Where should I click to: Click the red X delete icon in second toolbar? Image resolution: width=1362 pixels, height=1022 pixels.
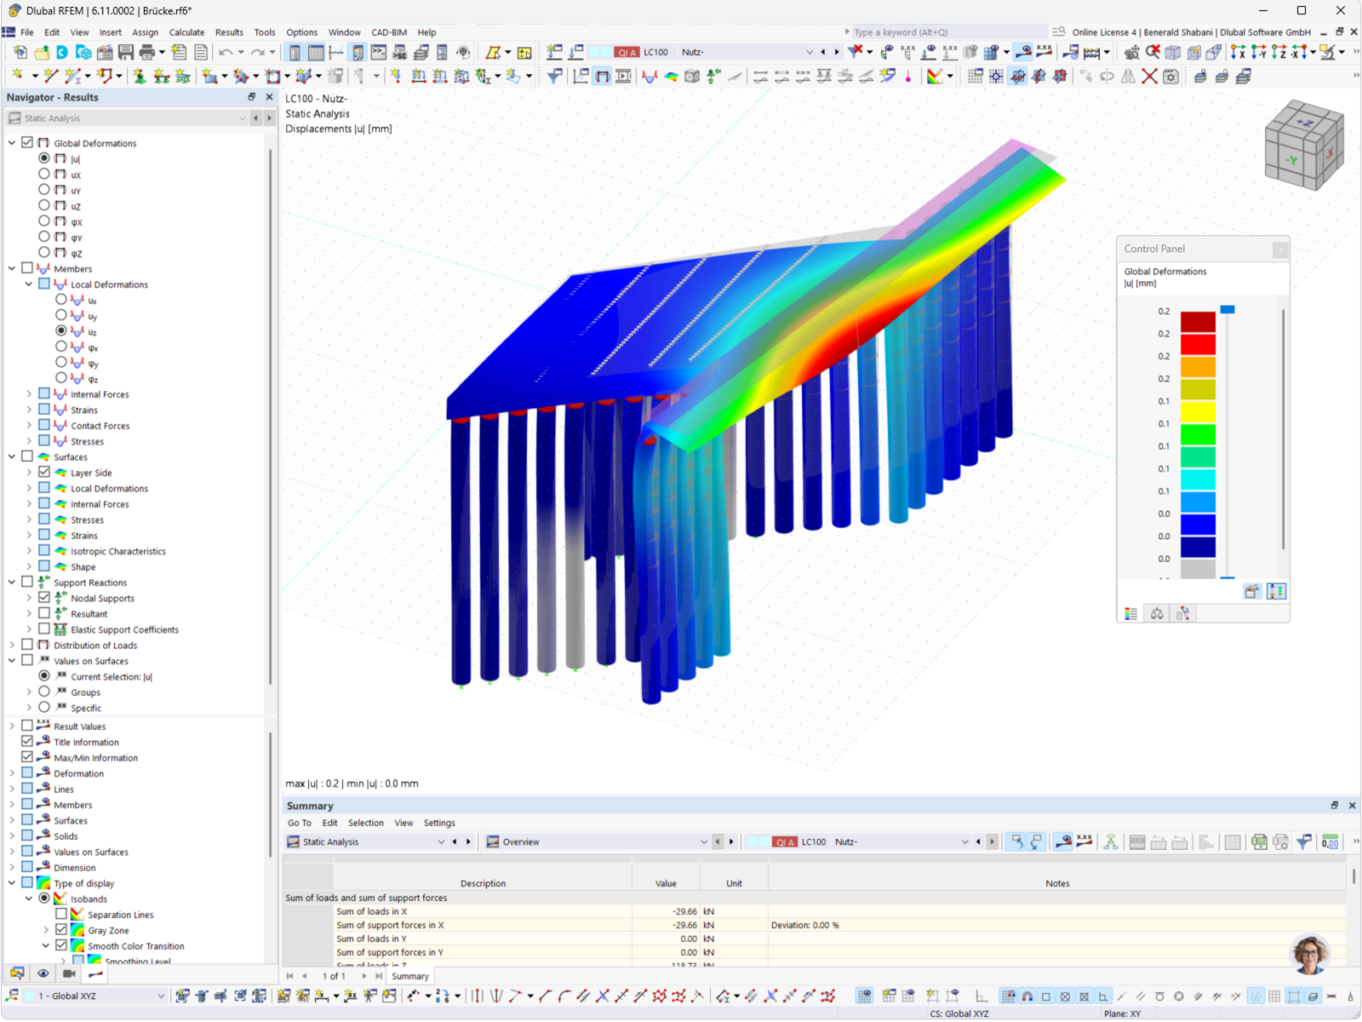pyautogui.click(x=1149, y=77)
